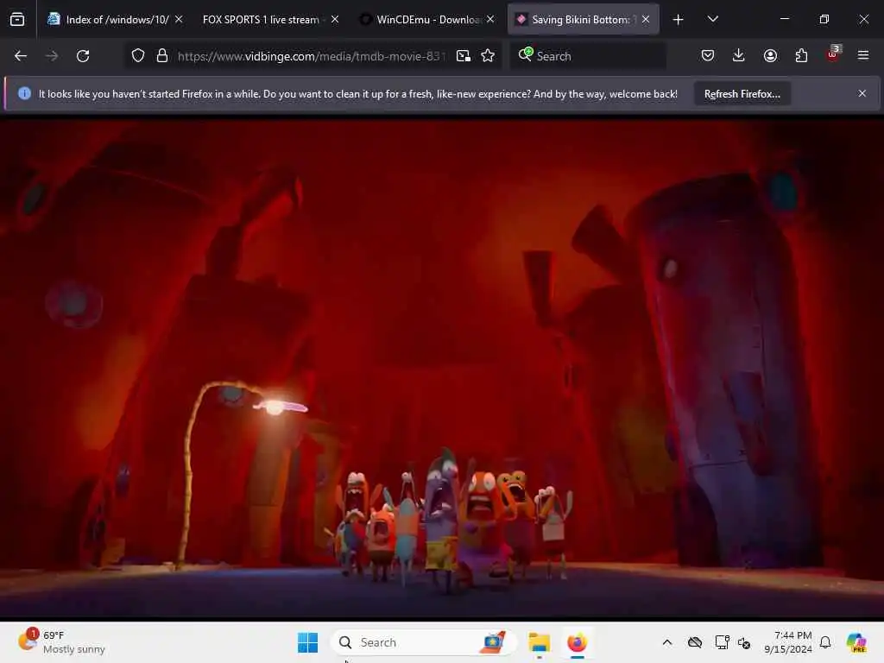The width and height of the screenshot is (884, 663).
Task: Open uBlock Origin extension popup
Action: click(833, 54)
